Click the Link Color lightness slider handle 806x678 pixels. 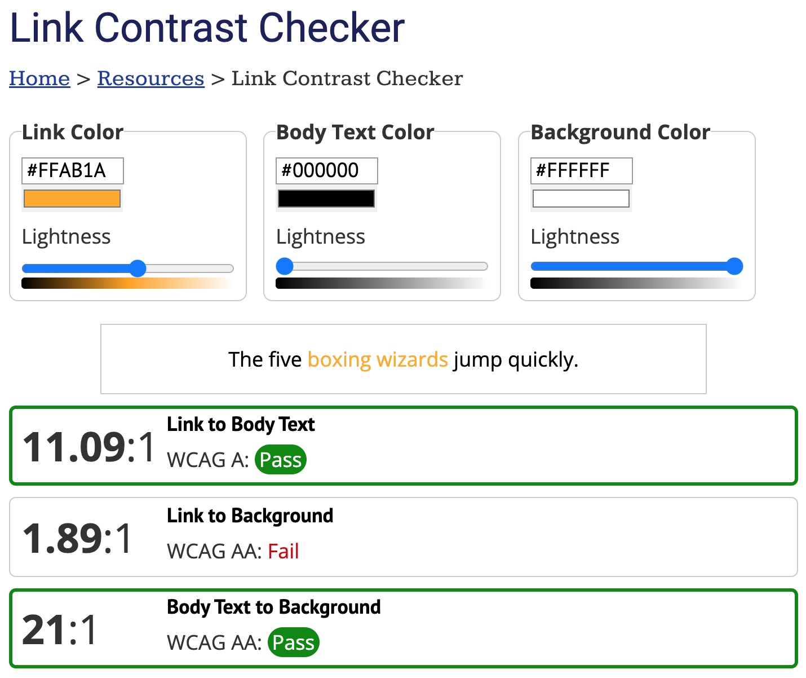[138, 268]
